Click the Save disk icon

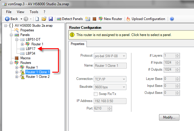tap(51, 19)
